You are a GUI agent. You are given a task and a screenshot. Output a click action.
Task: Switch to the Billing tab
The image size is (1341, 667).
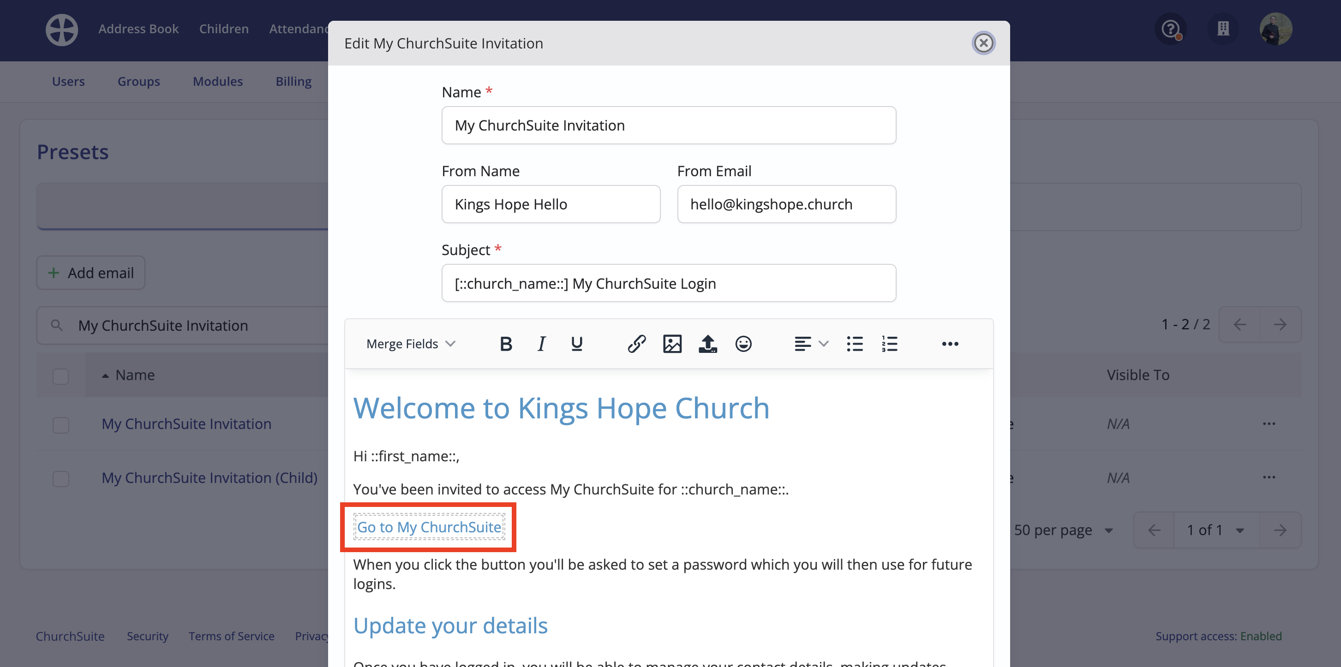(293, 81)
